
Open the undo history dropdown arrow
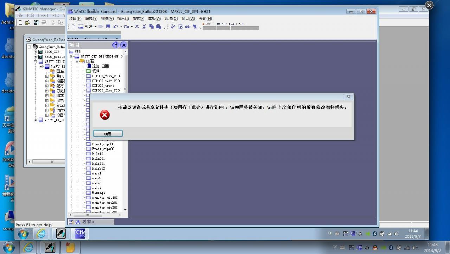(121, 27)
